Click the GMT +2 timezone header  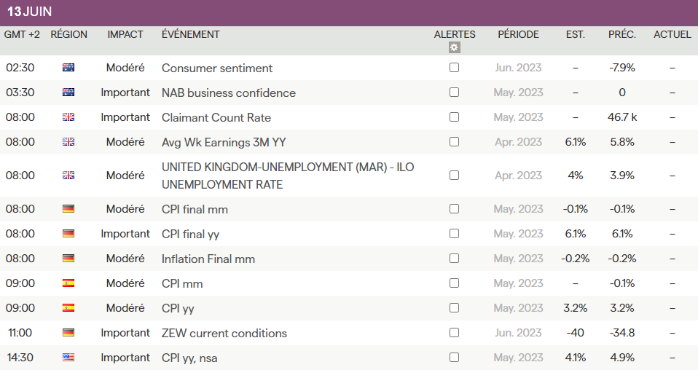click(x=22, y=34)
